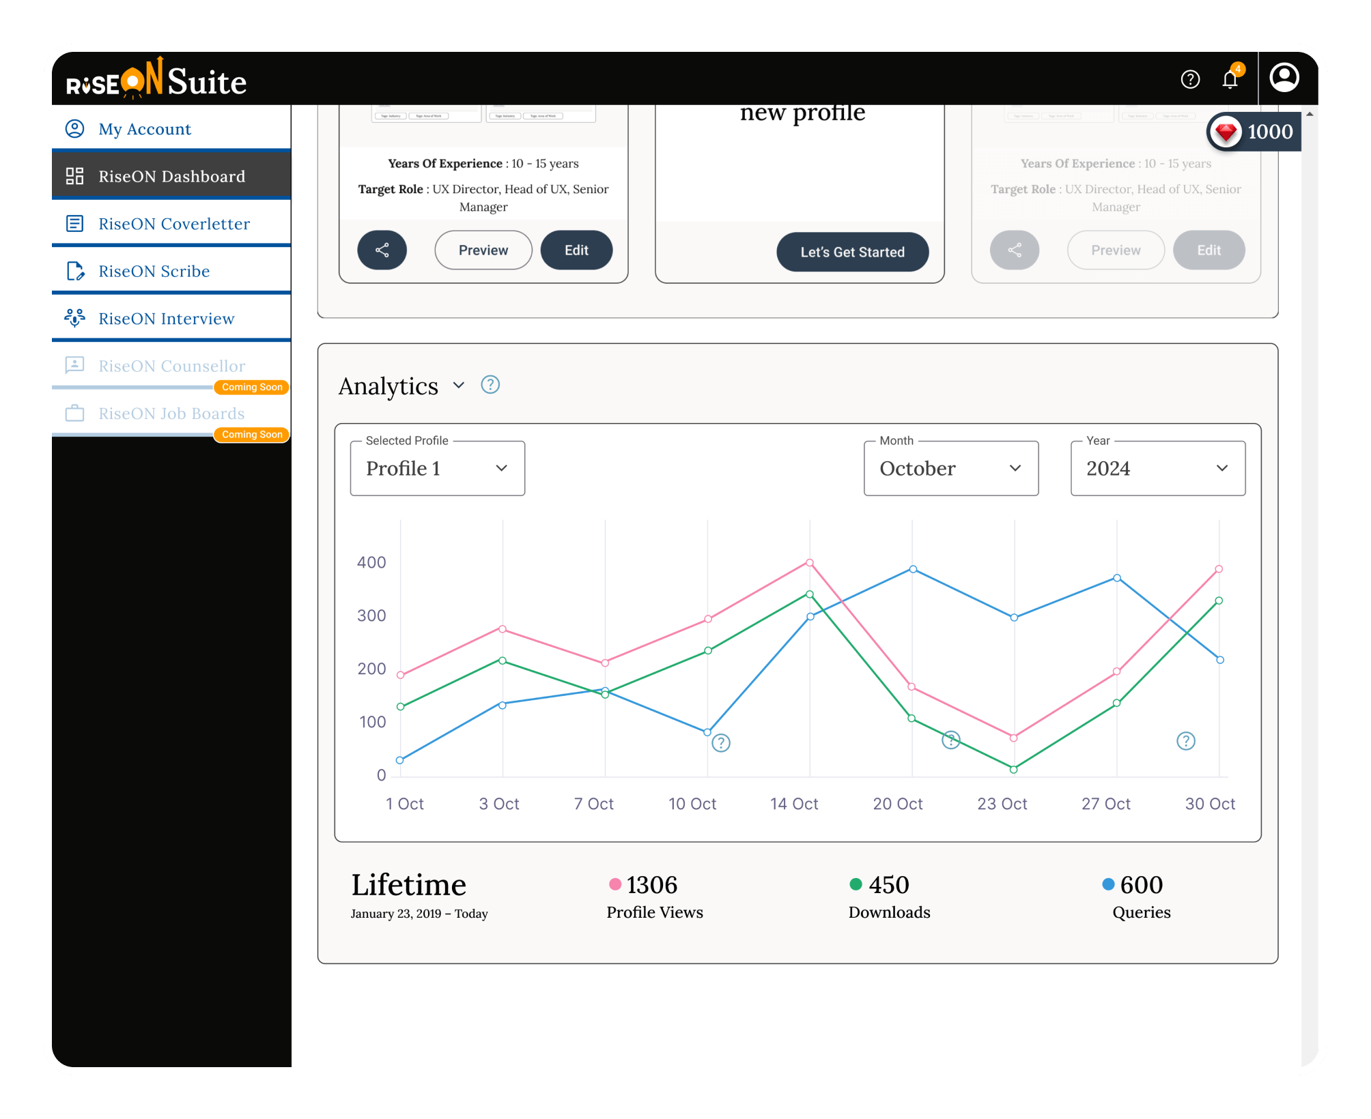Open the notifications bell icon
This screenshot has height=1119, width=1371.
[x=1229, y=80]
